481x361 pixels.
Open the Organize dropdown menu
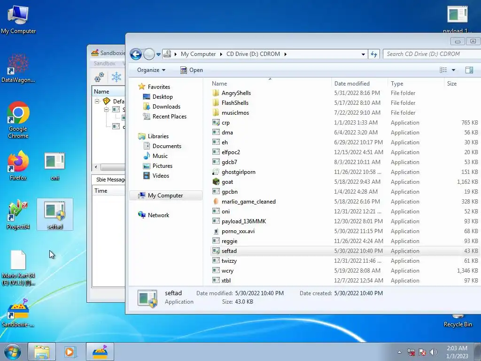tap(151, 70)
